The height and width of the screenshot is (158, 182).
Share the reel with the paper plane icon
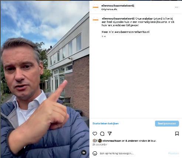[110, 134]
